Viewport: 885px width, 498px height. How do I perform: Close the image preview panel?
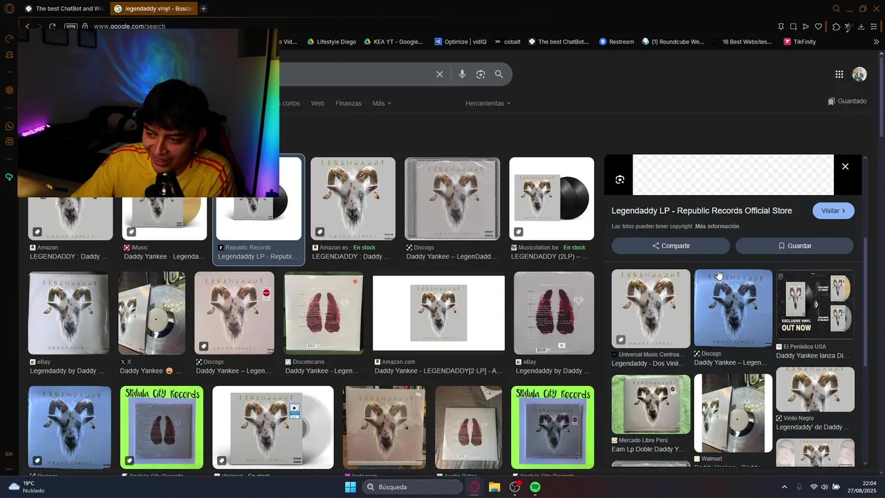[845, 167]
